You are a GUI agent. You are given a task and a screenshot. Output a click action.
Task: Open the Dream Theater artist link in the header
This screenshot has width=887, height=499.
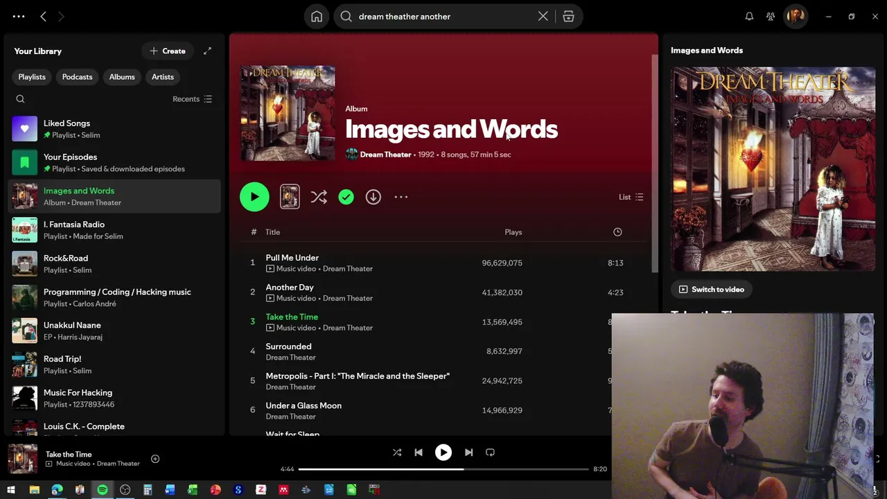click(x=385, y=155)
